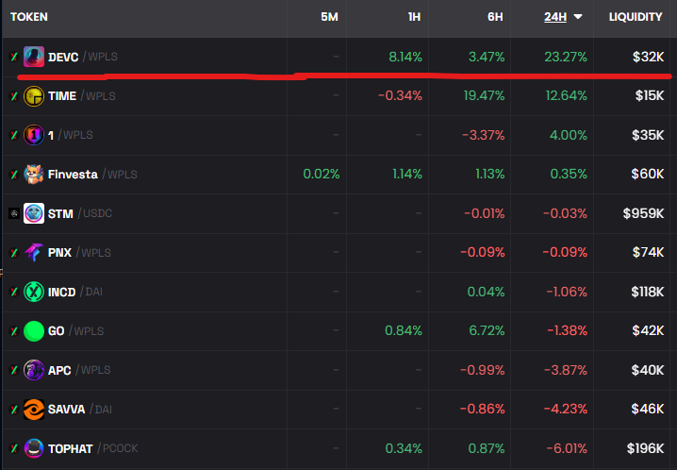Image resolution: width=677 pixels, height=470 pixels.
Task: Click the DEX icon beside SAVVA
Action: [14, 410]
